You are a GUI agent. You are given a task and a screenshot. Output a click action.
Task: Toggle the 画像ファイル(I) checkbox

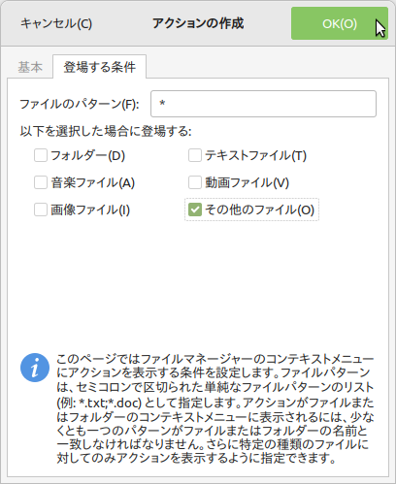click(x=41, y=210)
